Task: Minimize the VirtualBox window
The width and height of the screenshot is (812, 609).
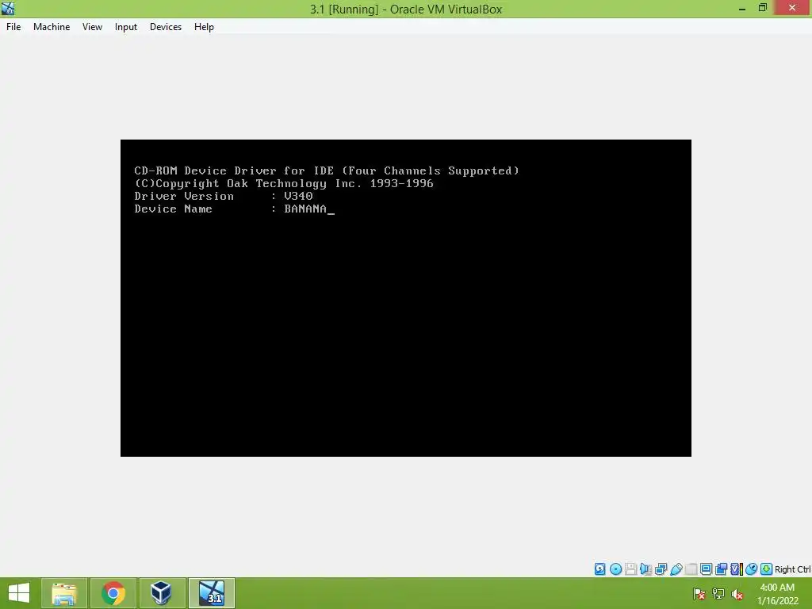Action: coord(742,8)
